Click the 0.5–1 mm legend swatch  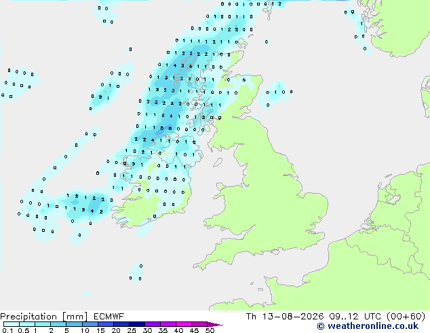pyautogui.click(x=27, y=324)
